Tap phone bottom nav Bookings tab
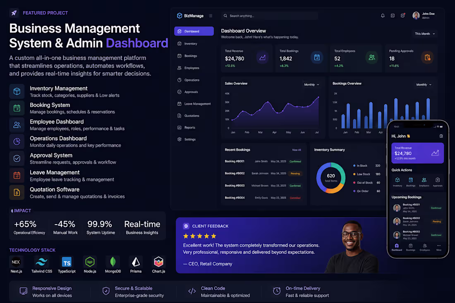Viewport: 455px width, 303px height. pyautogui.click(x=411, y=247)
